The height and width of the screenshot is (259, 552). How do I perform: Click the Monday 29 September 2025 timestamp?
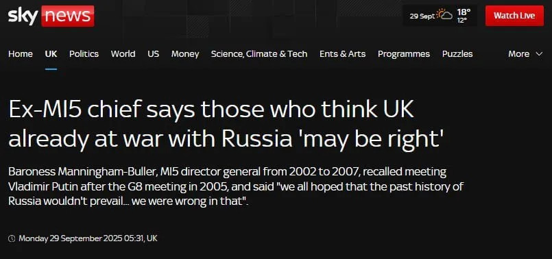pyautogui.click(x=88, y=238)
